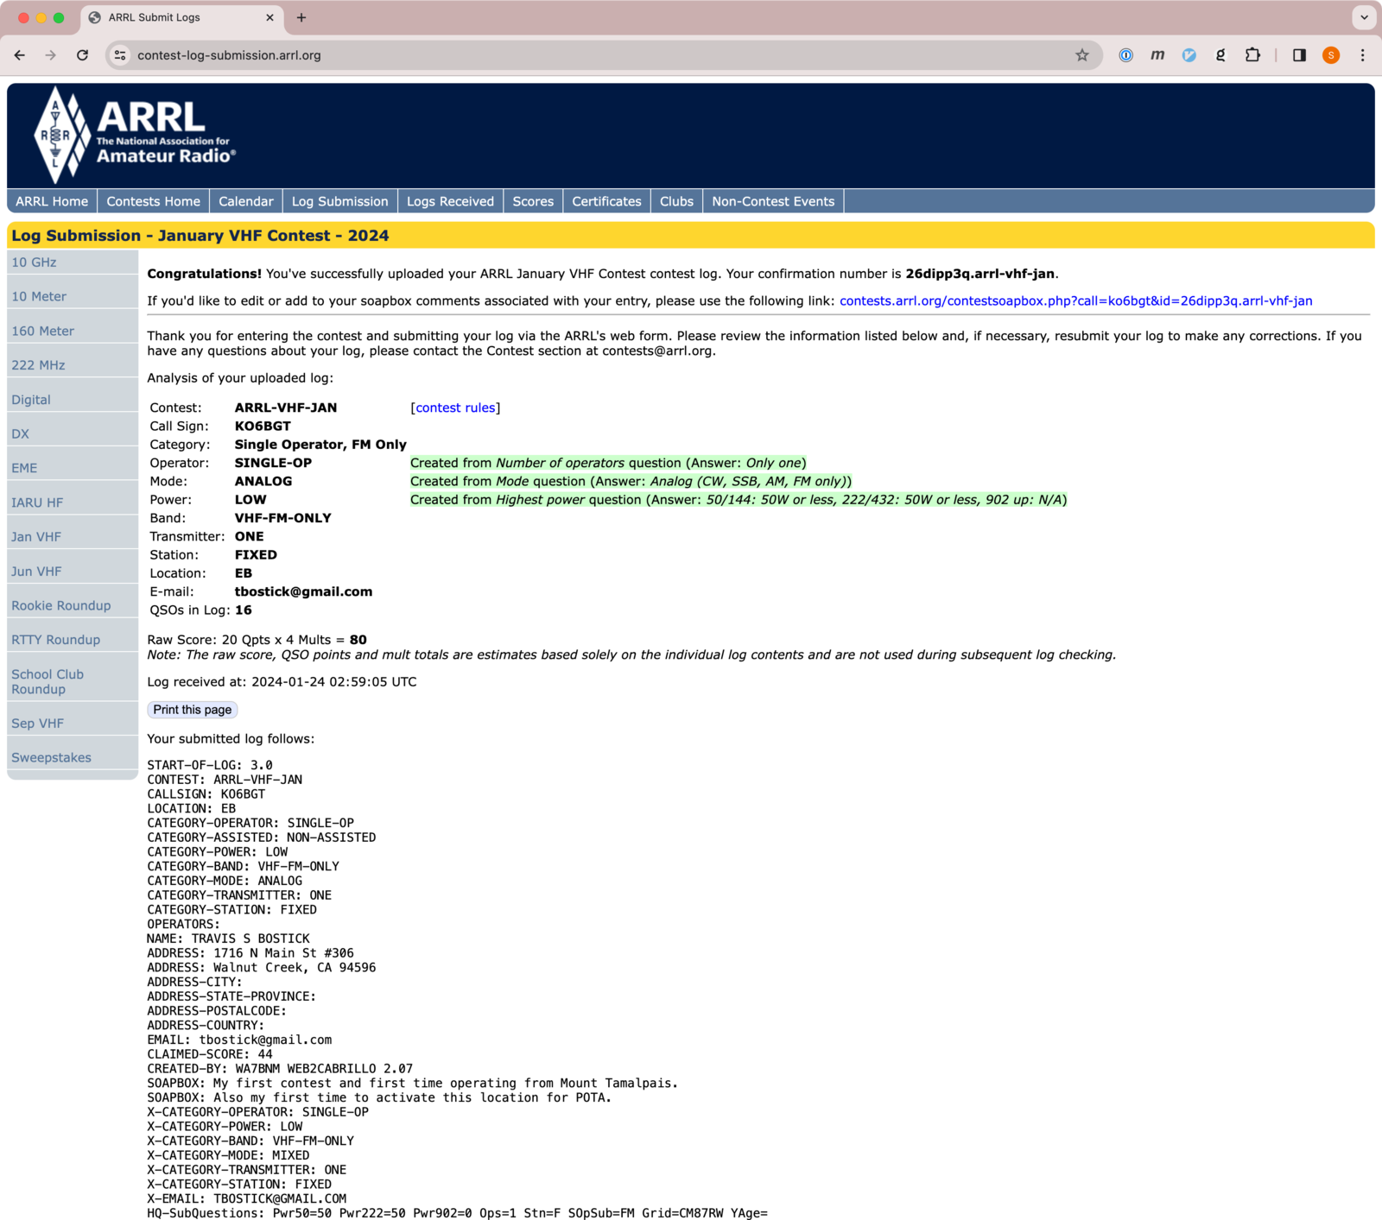Open the Scores menu item
The width and height of the screenshot is (1382, 1220).
533,201
